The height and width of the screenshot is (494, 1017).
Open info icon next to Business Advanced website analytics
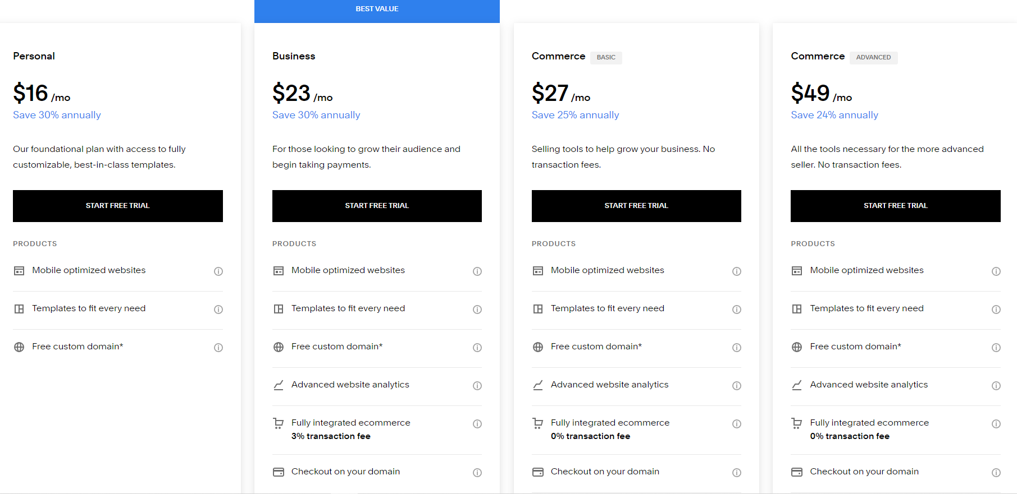click(477, 386)
